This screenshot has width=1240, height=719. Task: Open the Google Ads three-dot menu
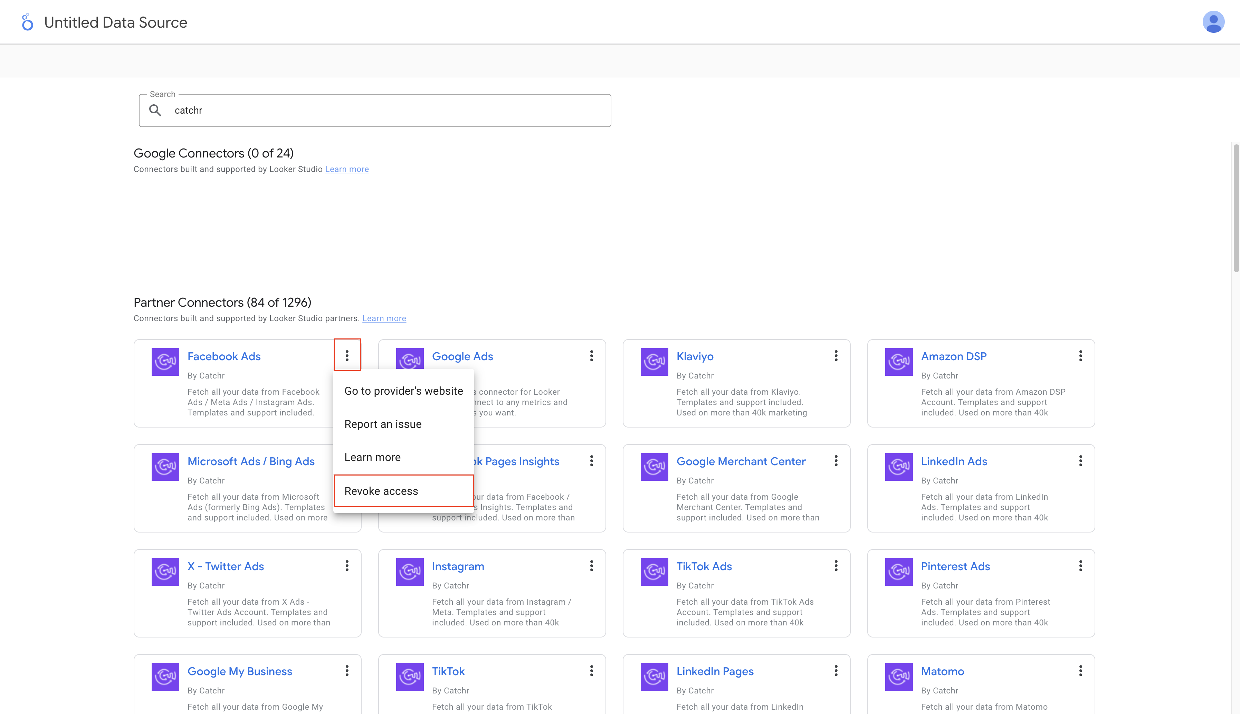point(591,356)
